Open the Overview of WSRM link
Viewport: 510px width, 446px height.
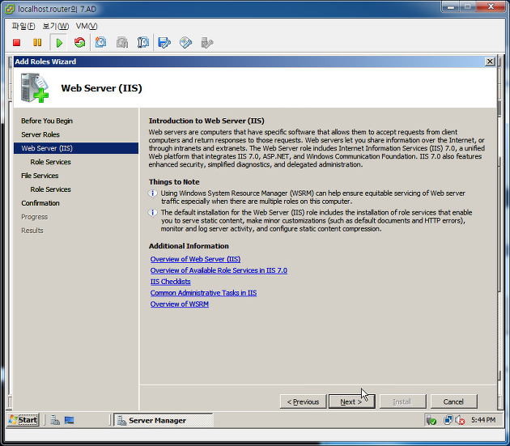pyautogui.click(x=179, y=304)
